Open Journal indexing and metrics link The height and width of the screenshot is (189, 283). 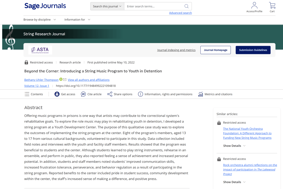(x=176, y=50)
